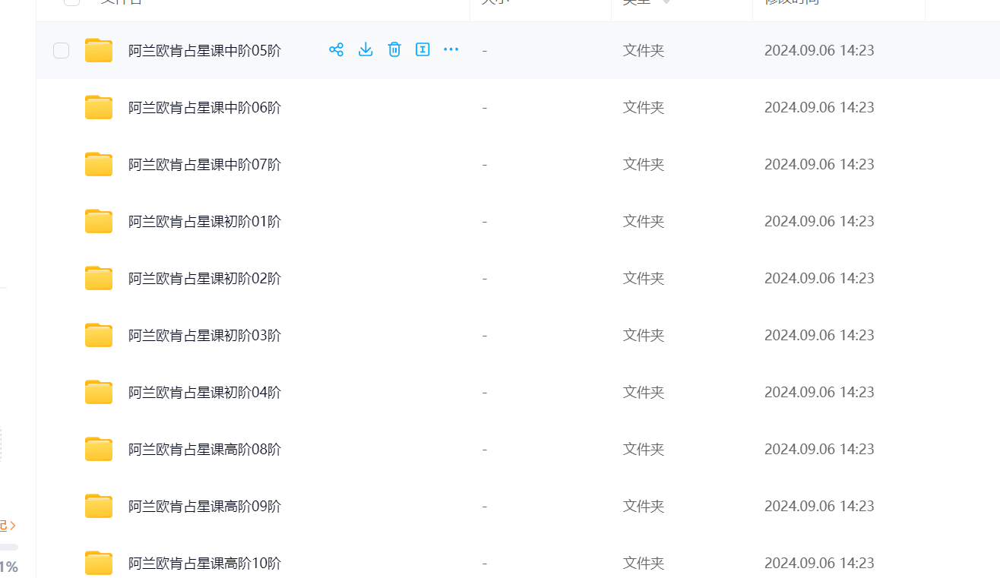
Task: Open folder 阿兰欧肯占星课高阶09阶
Action: point(204,507)
